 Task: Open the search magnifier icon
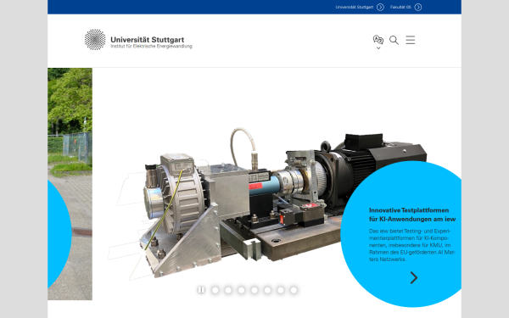394,40
